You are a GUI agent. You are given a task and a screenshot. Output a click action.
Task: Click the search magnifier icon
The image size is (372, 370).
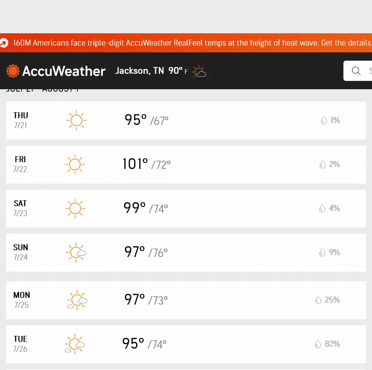(356, 71)
